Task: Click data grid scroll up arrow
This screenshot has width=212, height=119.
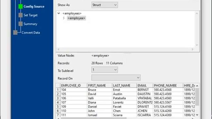Action: pyautogui.click(x=197, y=86)
